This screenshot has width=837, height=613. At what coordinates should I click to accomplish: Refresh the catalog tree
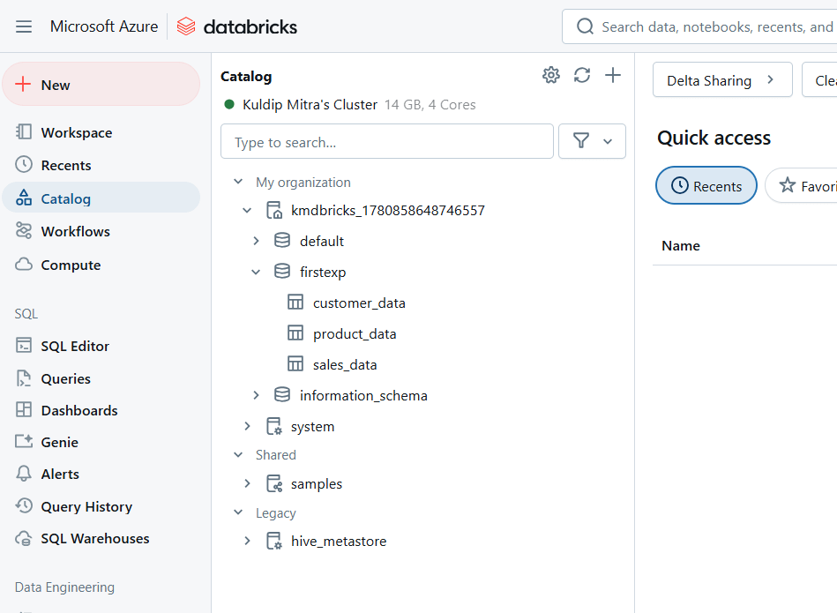pos(582,75)
